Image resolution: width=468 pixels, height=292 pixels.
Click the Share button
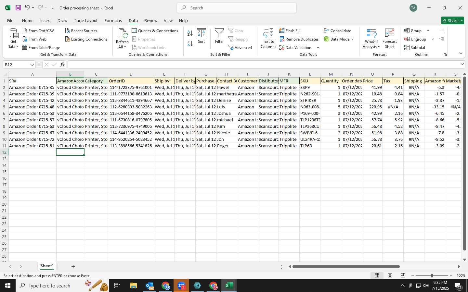pyautogui.click(x=452, y=20)
